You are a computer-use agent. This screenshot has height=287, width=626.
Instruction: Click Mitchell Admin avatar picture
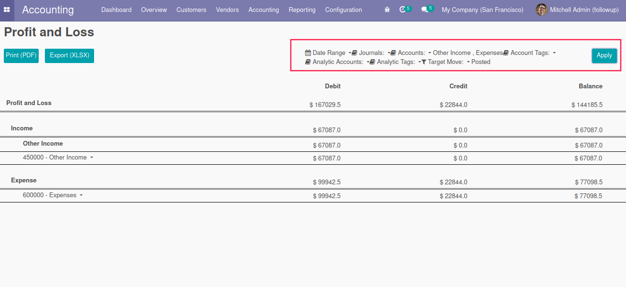(x=541, y=10)
